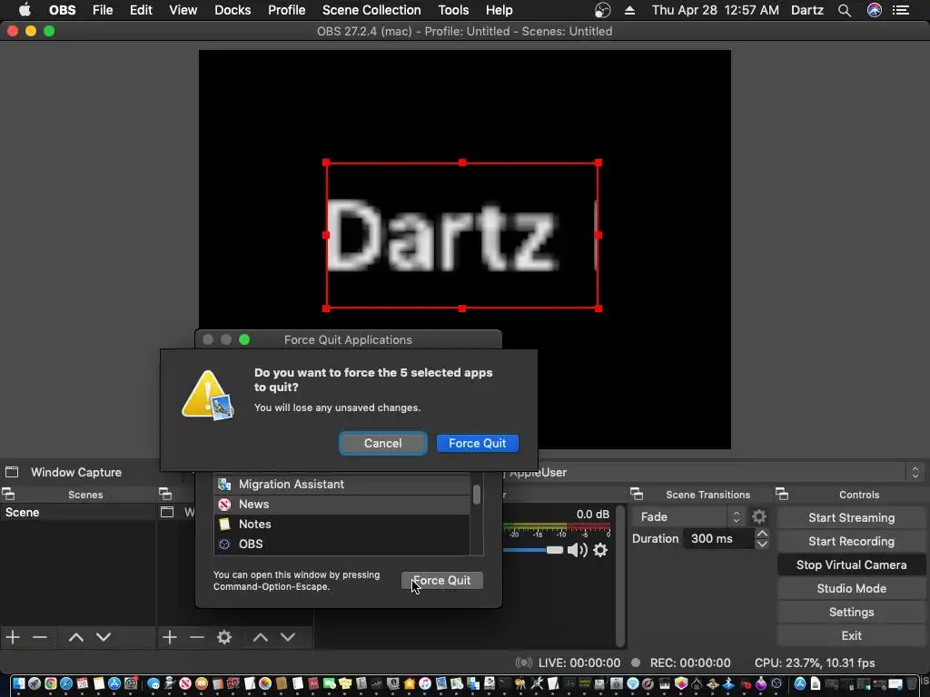Open Spotlight search in the menu bar
The image size is (930, 697).
tap(845, 10)
